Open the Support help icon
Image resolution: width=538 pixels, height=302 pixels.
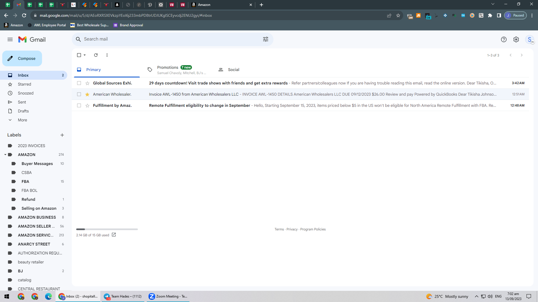(504, 39)
